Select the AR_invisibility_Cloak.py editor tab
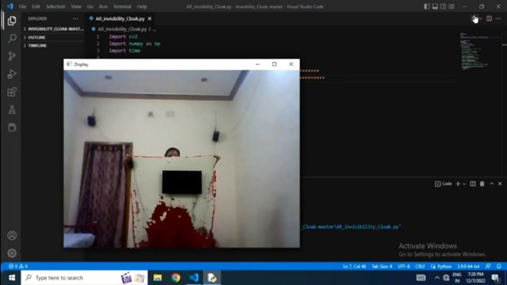This screenshot has height=285, width=507. click(x=120, y=19)
